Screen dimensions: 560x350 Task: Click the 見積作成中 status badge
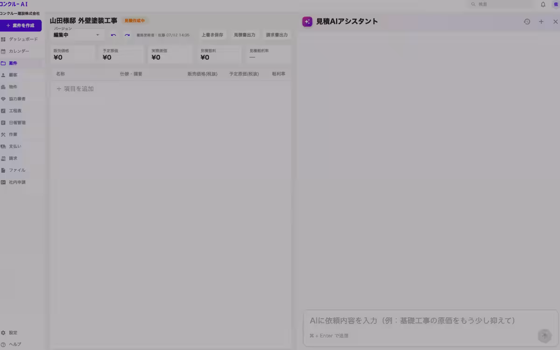pyautogui.click(x=135, y=21)
